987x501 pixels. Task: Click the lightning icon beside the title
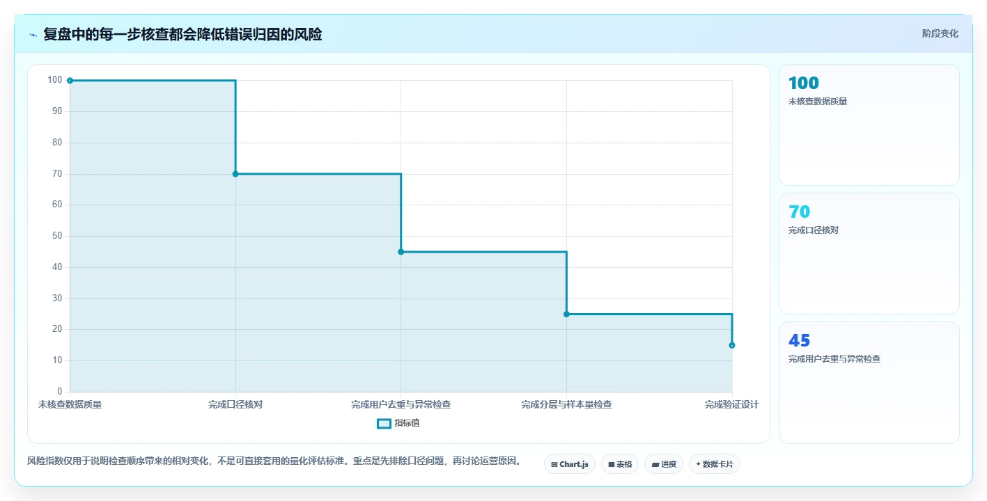[33, 35]
